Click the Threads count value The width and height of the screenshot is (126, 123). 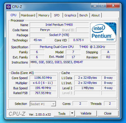pos(110,103)
